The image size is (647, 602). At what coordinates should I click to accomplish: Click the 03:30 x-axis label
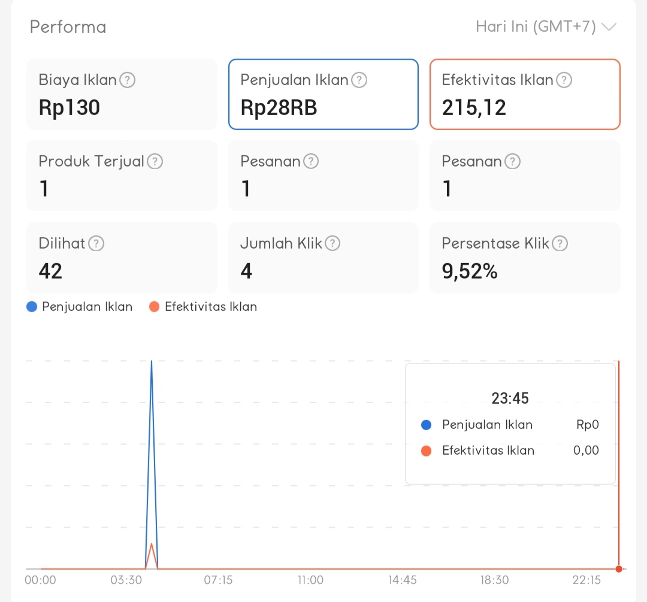pos(126,580)
